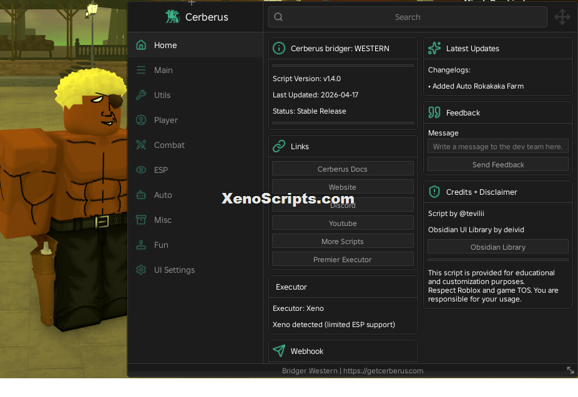Click the Home house icon in sidebar
Screen dimensions: 578x397
point(141,45)
